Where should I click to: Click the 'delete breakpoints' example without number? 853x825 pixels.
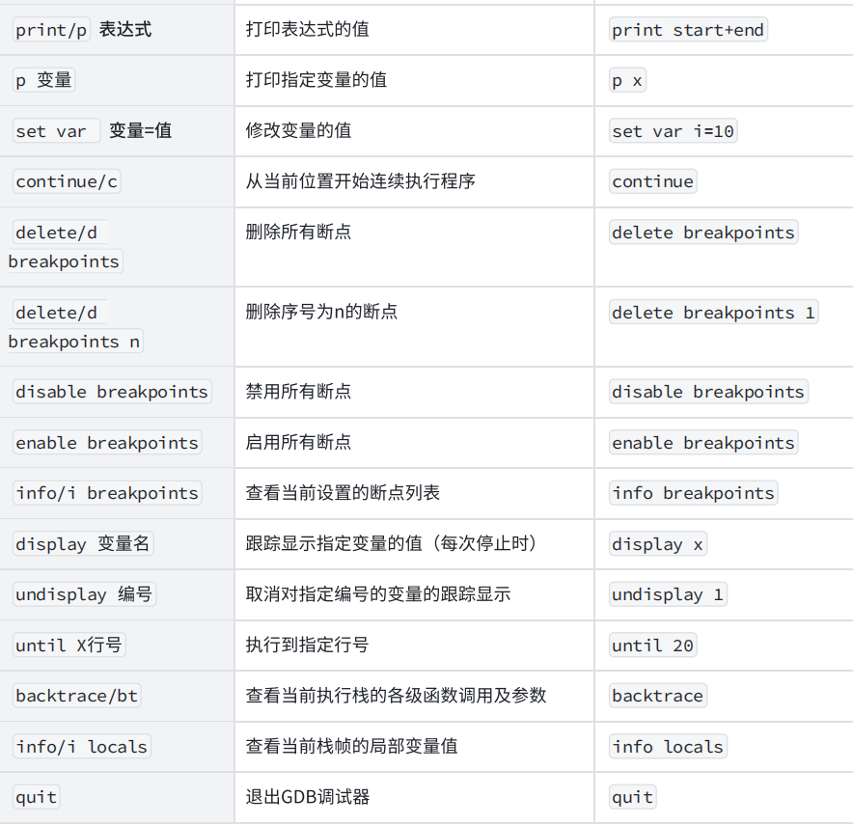pos(703,233)
